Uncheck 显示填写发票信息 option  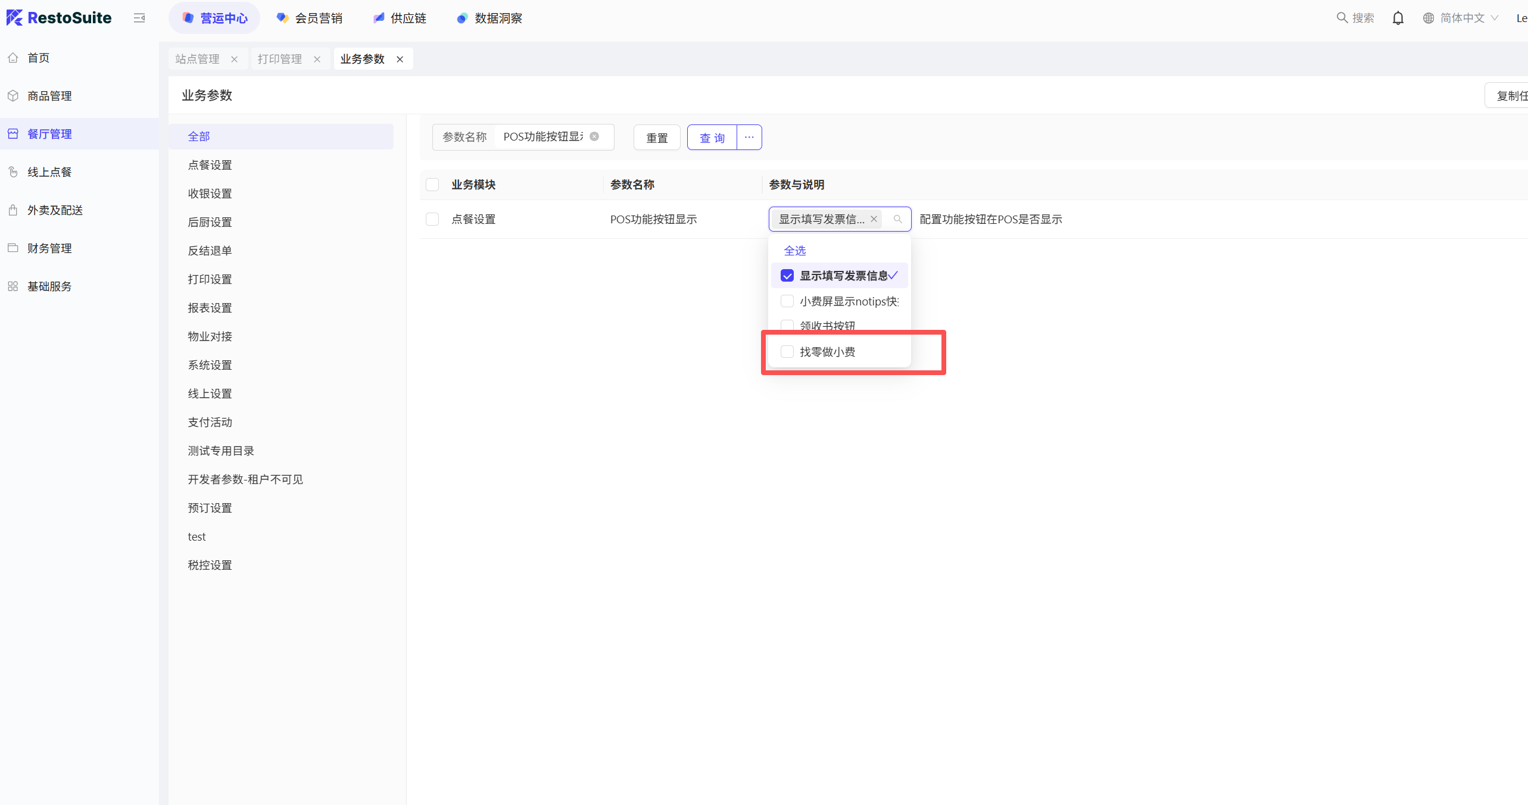click(787, 276)
